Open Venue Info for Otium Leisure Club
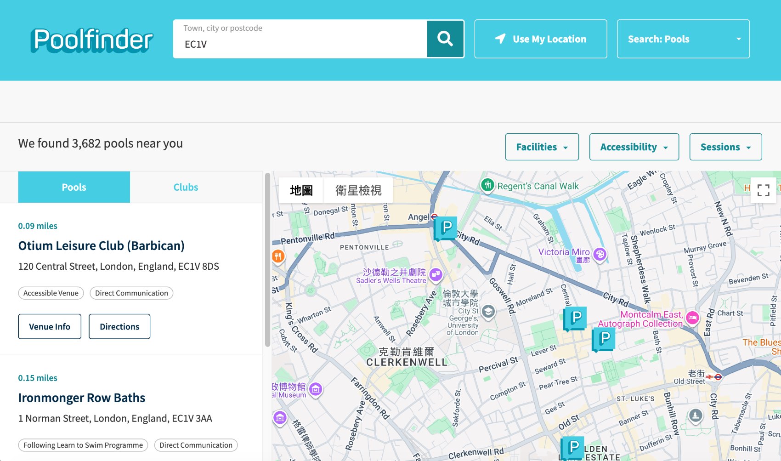Screen dimensions: 781x461 (50, 326)
